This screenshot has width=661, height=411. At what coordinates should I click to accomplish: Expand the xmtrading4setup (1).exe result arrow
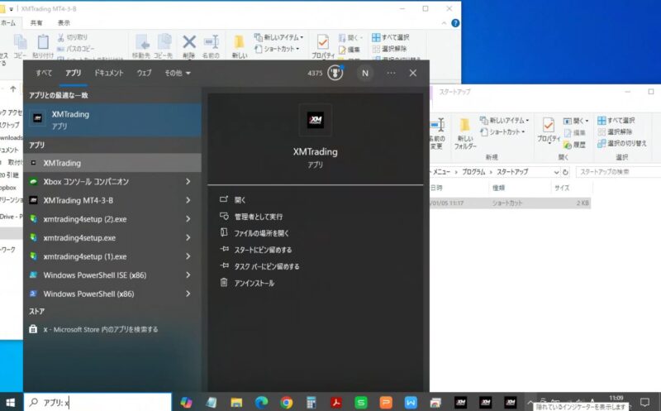[x=188, y=256]
